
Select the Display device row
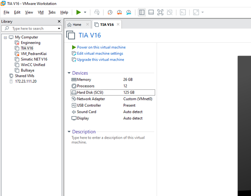point(113,118)
